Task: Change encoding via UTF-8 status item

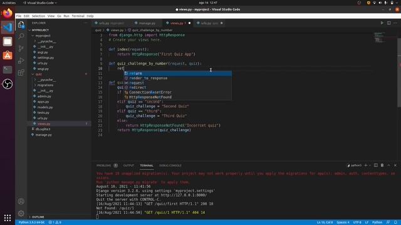Action: [x=357, y=222]
